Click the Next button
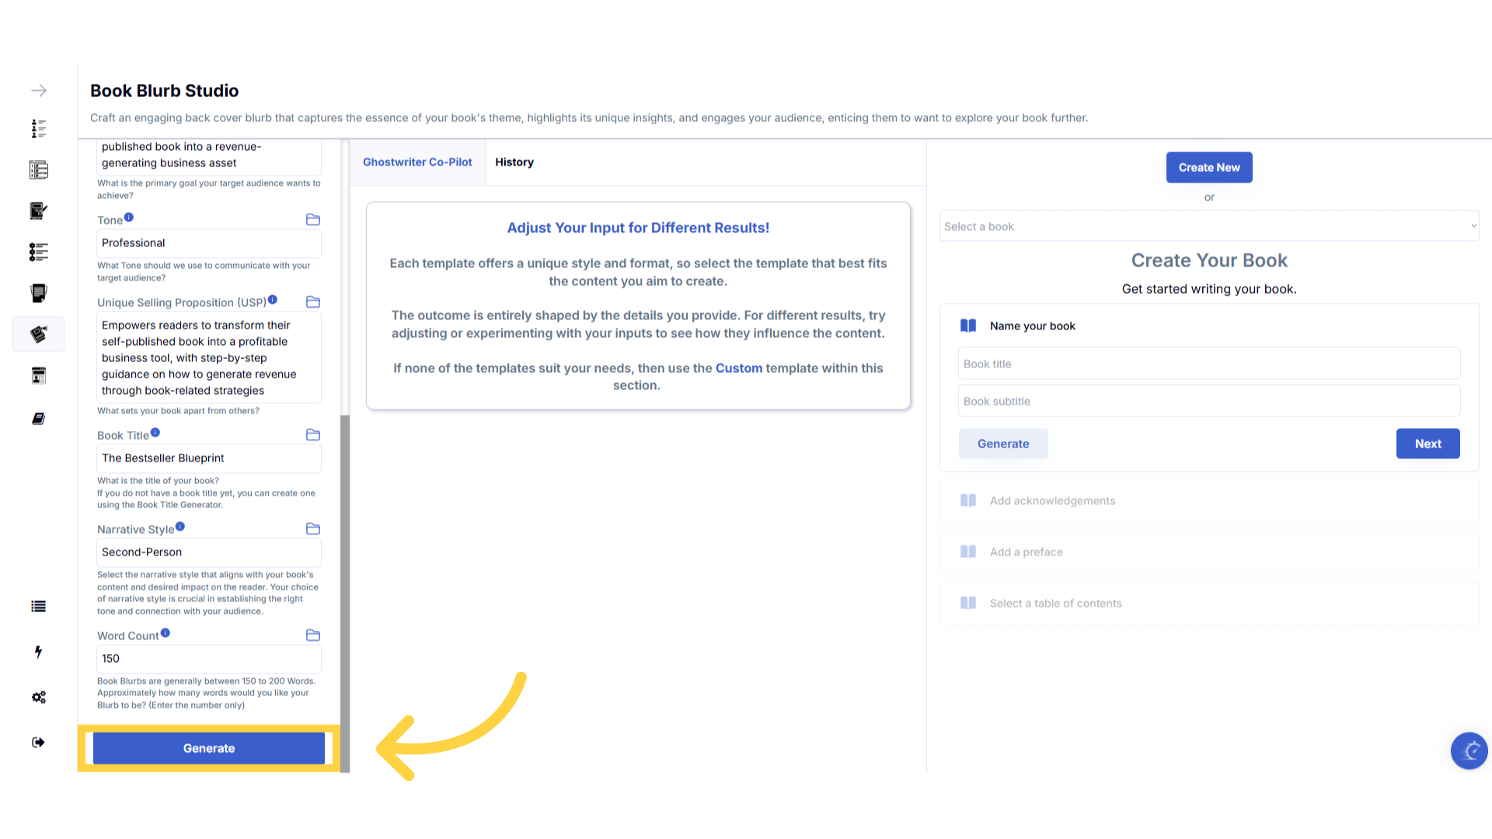This screenshot has height=839, width=1492. [x=1428, y=444]
